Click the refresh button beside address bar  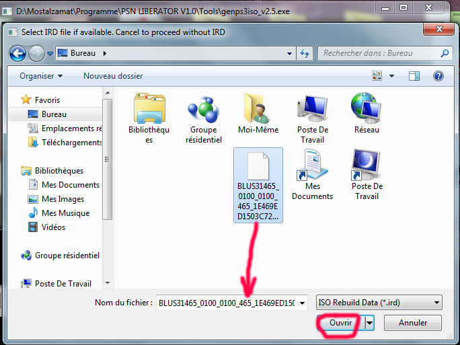point(305,53)
